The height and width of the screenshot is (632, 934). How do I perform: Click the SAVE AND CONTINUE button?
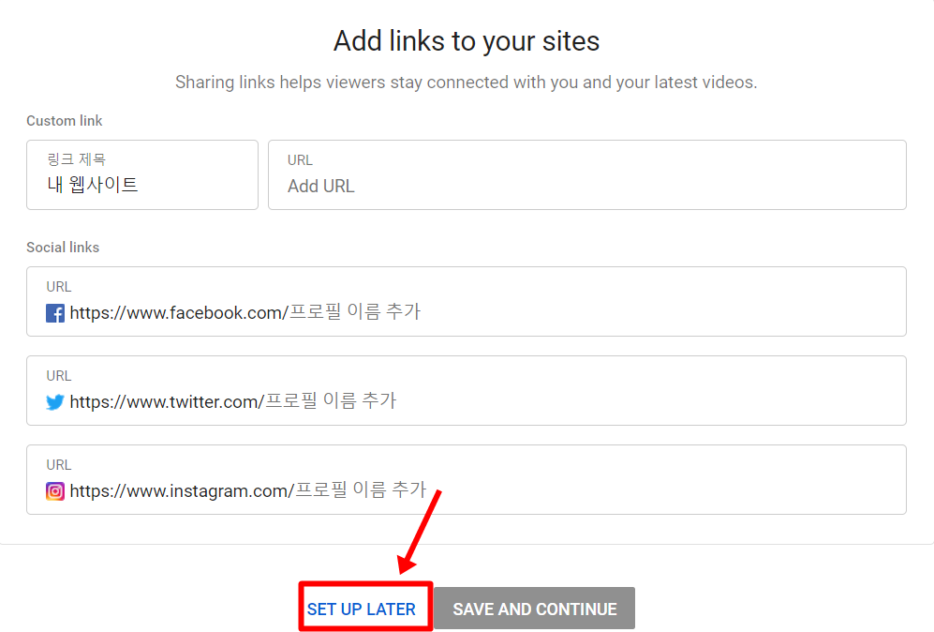point(534,609)
